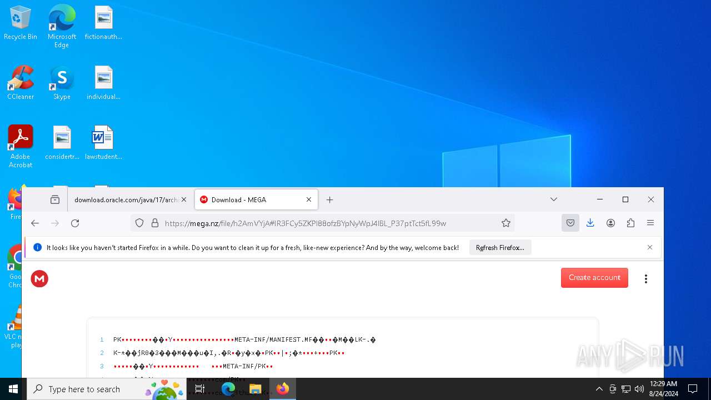The width and height of the screenshot is (711, 400).
Task: Open Firefox application hamburger menu
Action: pyautogui.click(x=650, y=223)
